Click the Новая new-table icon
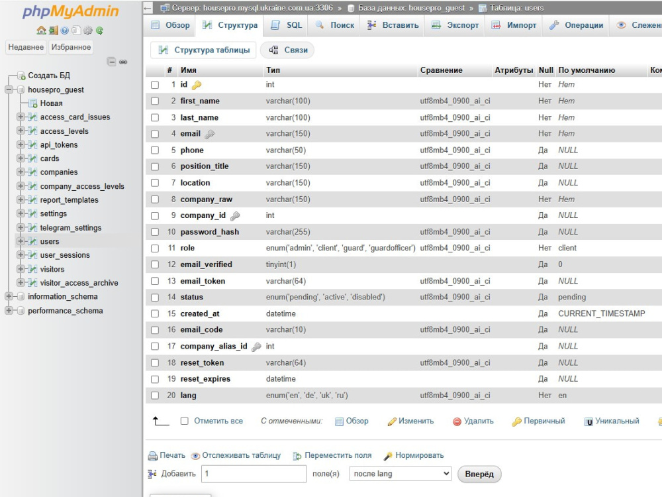This screenshot has width=662, height=497. click(33, 103)
